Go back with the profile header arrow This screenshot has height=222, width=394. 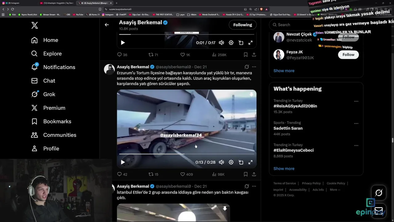[x=107, y=25]
